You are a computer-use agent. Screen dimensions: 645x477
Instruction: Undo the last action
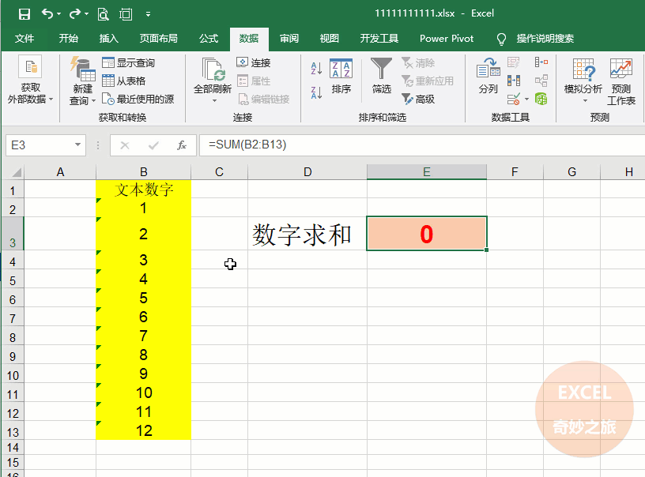pyautogui.click(x=47, y=14)
